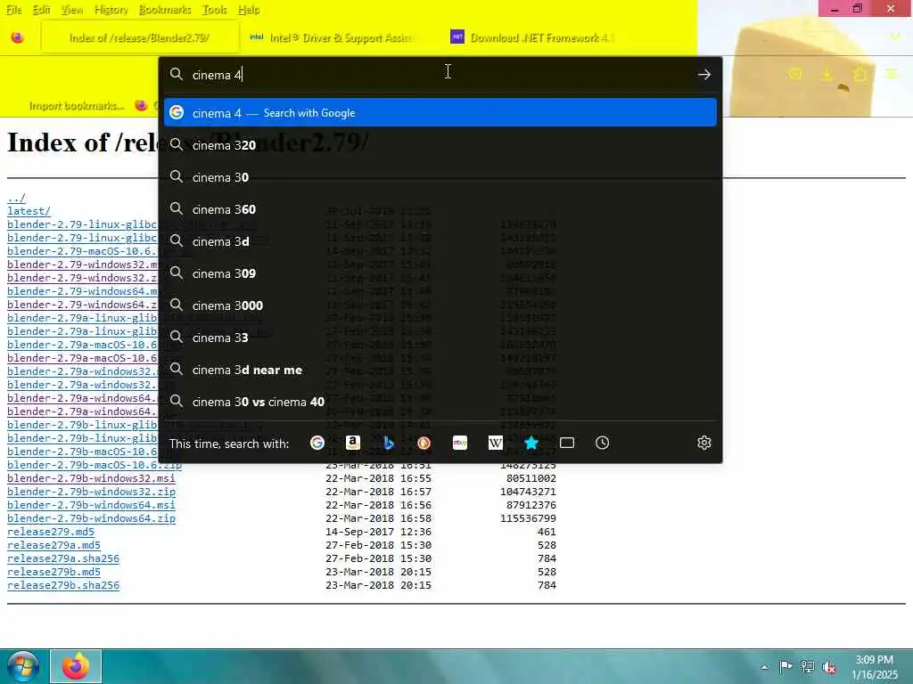Click the taskbar clock showing 3:09 PM
Viewport: 913px width, 684px height.
coord(874,667)
